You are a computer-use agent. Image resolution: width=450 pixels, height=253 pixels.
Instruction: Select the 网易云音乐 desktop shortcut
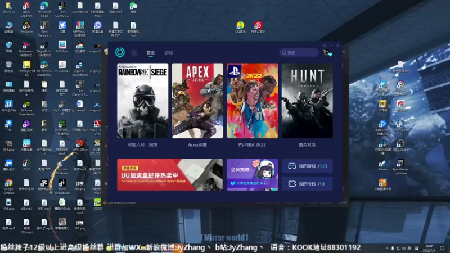(258, 27)
